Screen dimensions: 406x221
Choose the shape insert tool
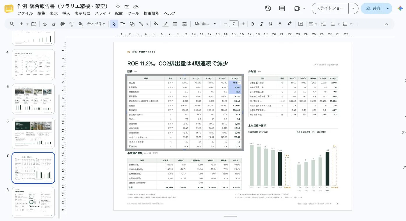[132, 24]
